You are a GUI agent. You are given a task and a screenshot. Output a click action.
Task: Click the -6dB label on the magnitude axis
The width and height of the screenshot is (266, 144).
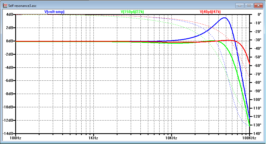(x=9, y=81)
